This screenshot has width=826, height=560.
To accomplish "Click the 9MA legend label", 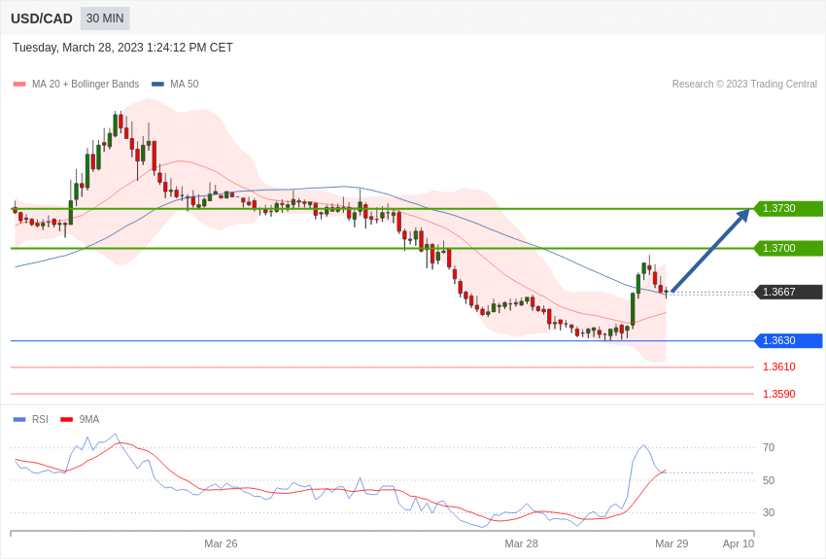I will point(89,419).
